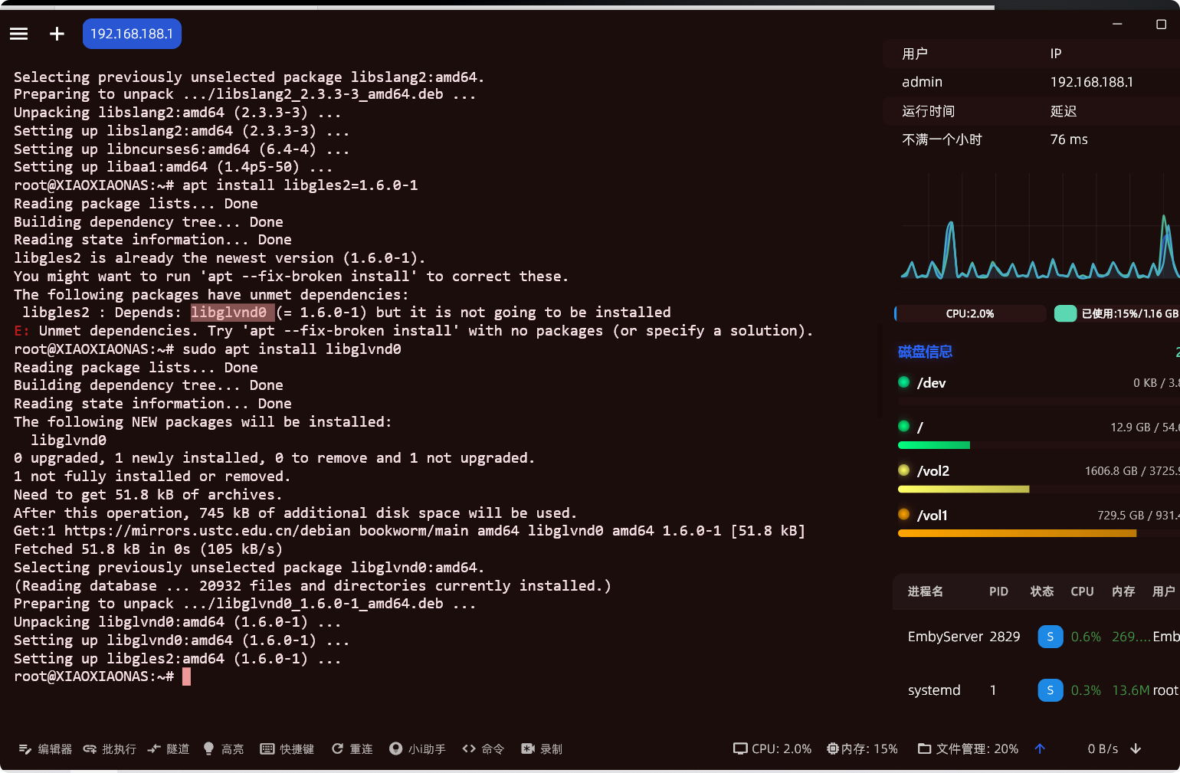Maximize the terminal application window
This screenshot has height=773, width=1180.
1161,25
